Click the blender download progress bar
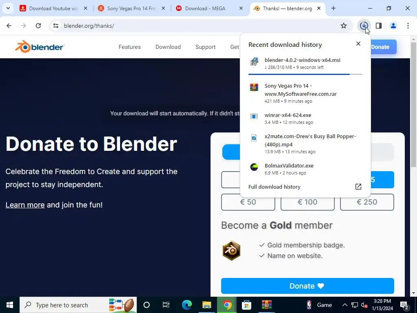Viewport: 417px width, 313px height. click(305, 74)
